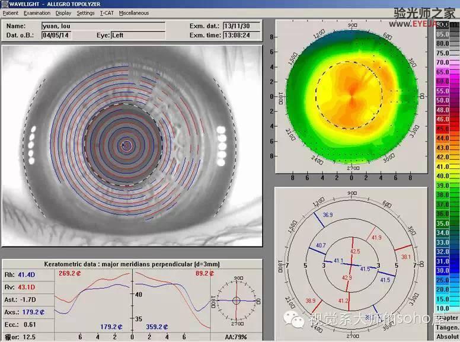
Task: Open the Patient menu
Action: [x=11, y=13]
